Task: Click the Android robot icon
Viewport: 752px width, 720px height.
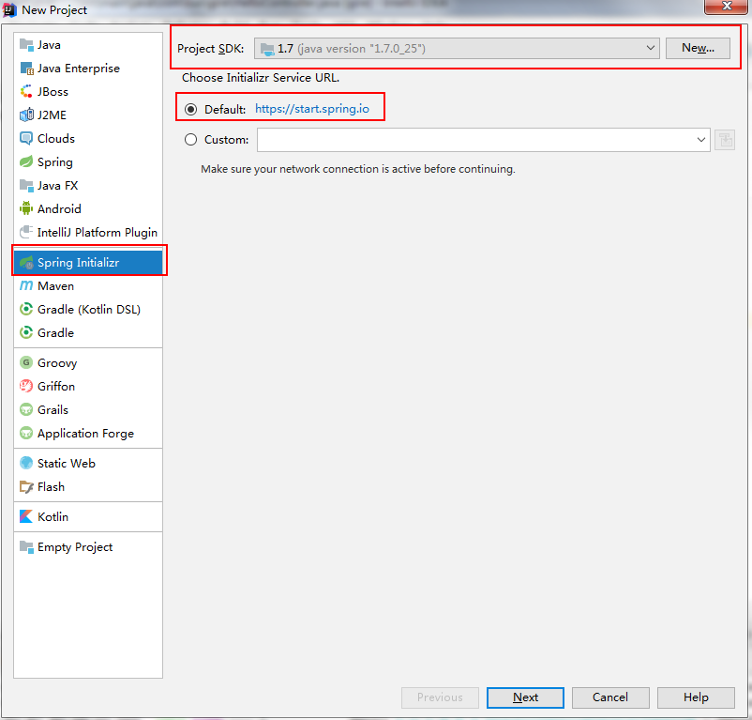Action: tap(26, 208)
